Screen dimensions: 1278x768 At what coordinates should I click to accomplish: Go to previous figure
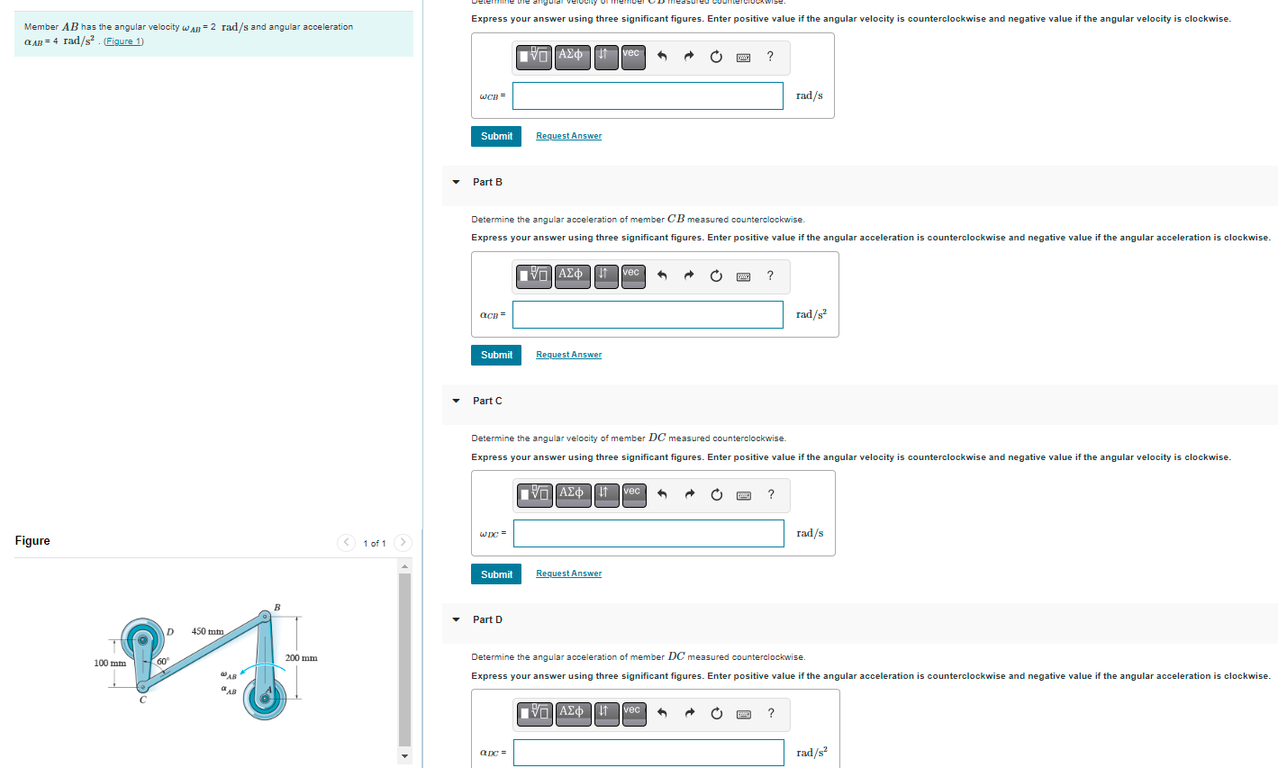point(347,542)
